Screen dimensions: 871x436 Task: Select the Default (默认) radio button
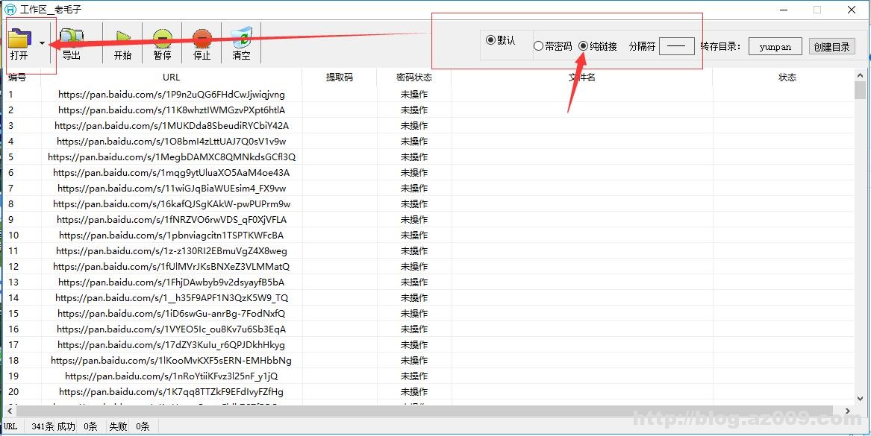[490, 40]
